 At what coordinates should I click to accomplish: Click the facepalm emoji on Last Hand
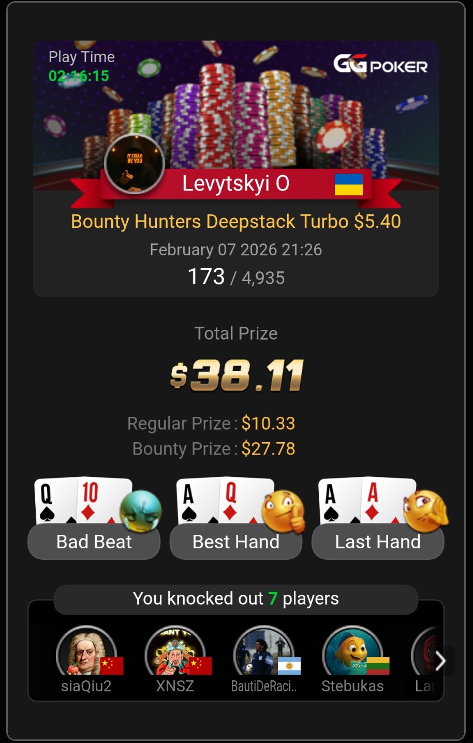(425, 512)
